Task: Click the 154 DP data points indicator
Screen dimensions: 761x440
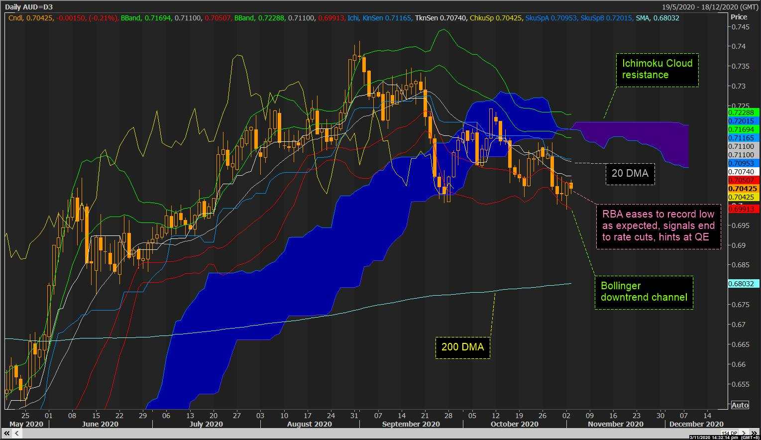Action: 729,433
